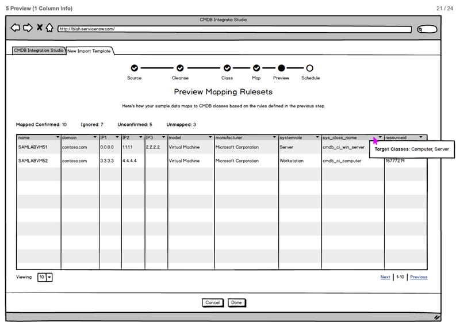460x330 pixels.
Task: Open the systemrole column dropdown arrow
Action: [x=317, y=137]
